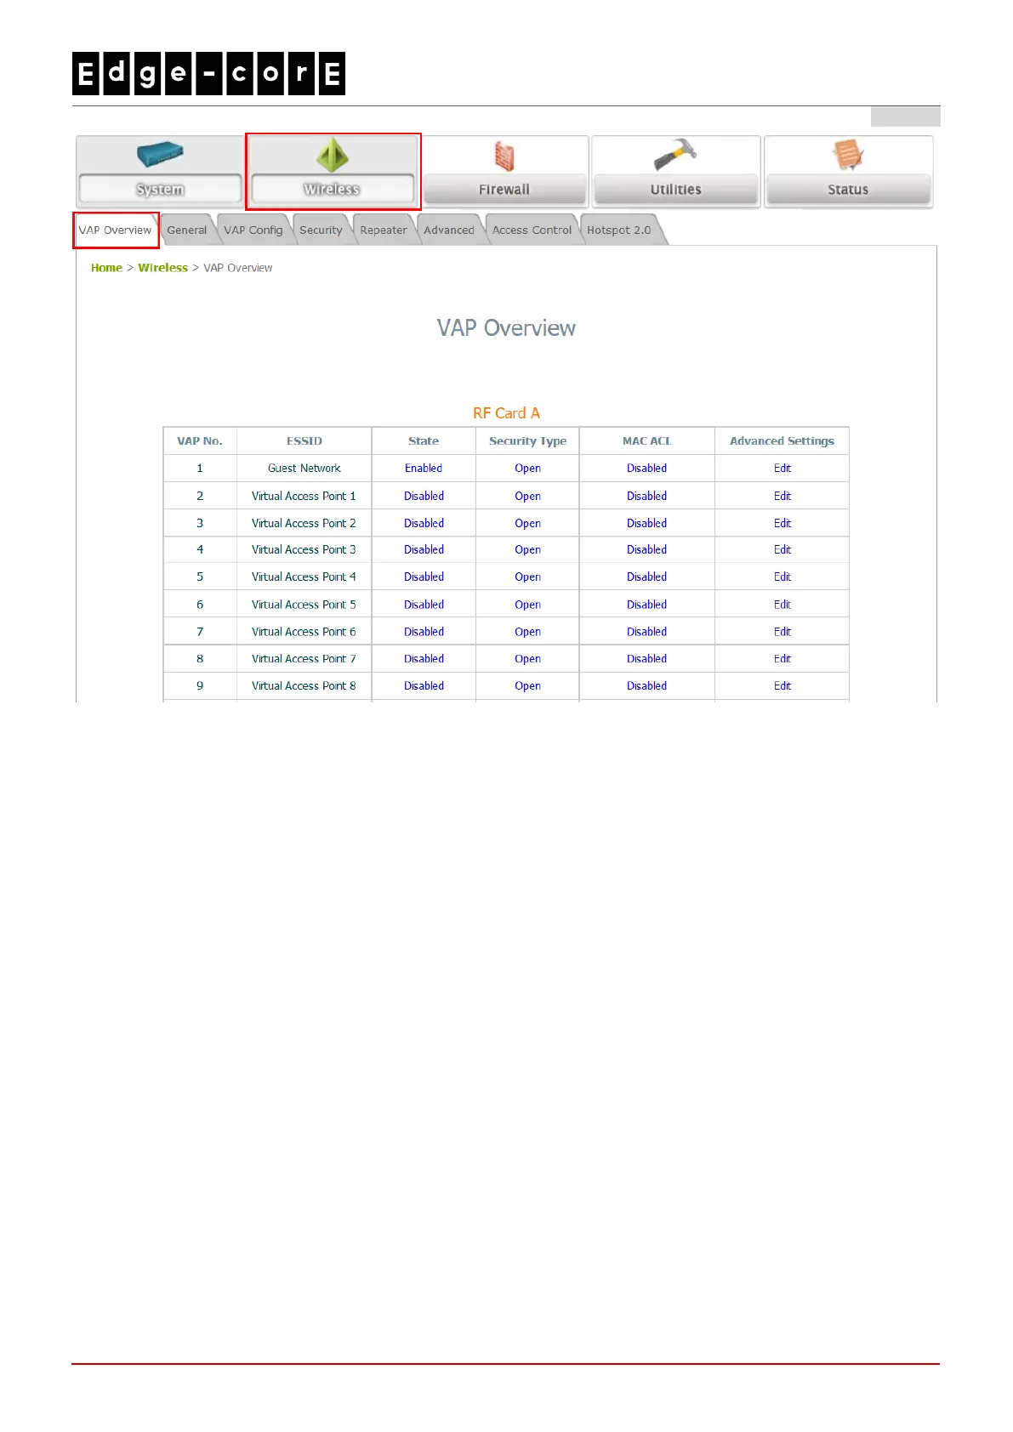Image resolution: width=1013 pixels, height=1432 pixels.
Task: Click the State column header
Action: 424,441
